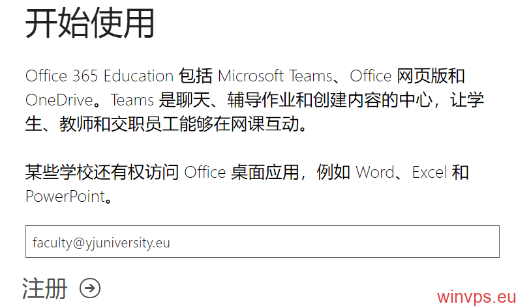Click the "包括" word after Education
This screenshot has height=306, width=516.
tap(195, 76)
